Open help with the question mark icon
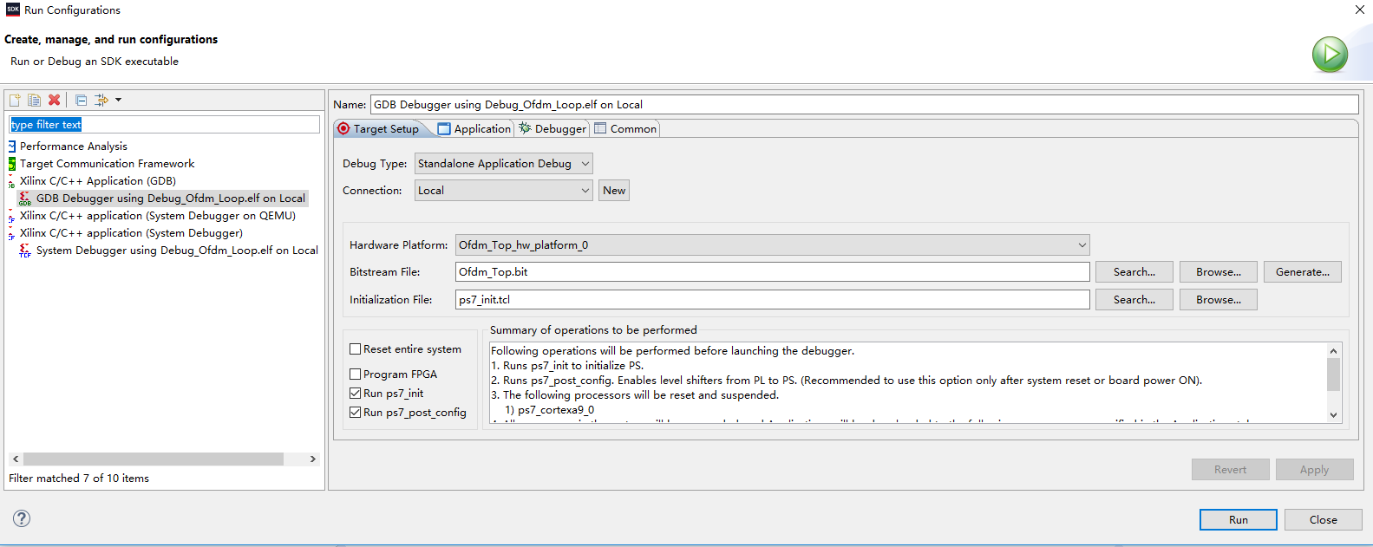This screenshot has height=547, width=1373. (x=22, y=518)
